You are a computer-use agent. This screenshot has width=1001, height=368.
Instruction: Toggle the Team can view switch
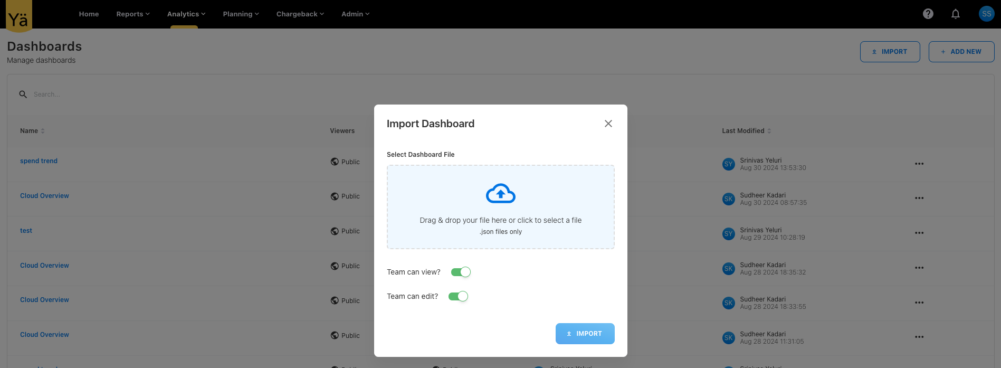[x=460, y=272]
